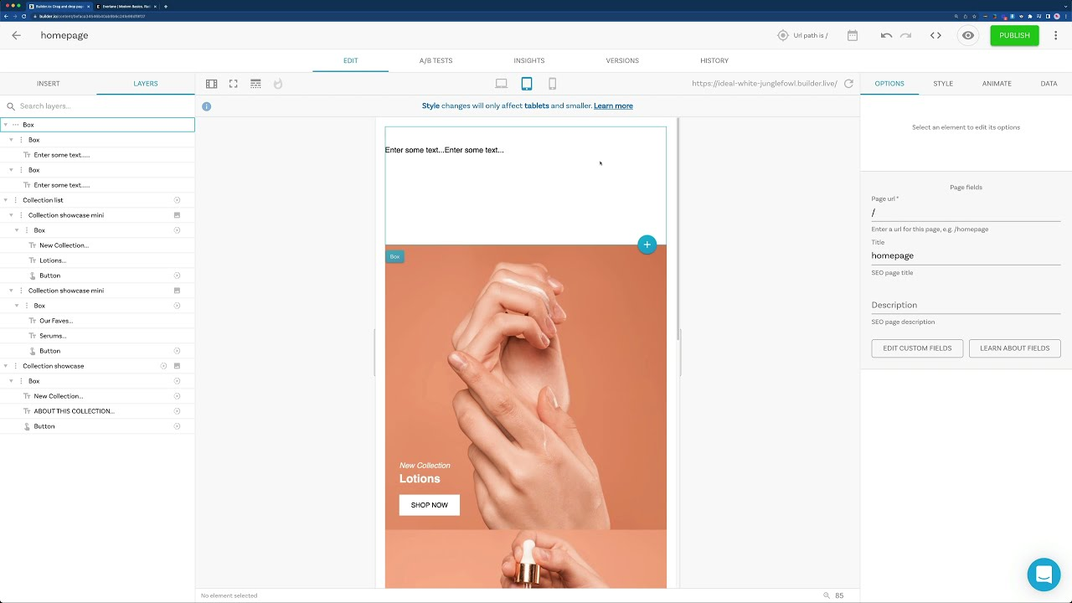Add a block with the teal plus button
1072x603 pixels.
[x=647, y=245]
